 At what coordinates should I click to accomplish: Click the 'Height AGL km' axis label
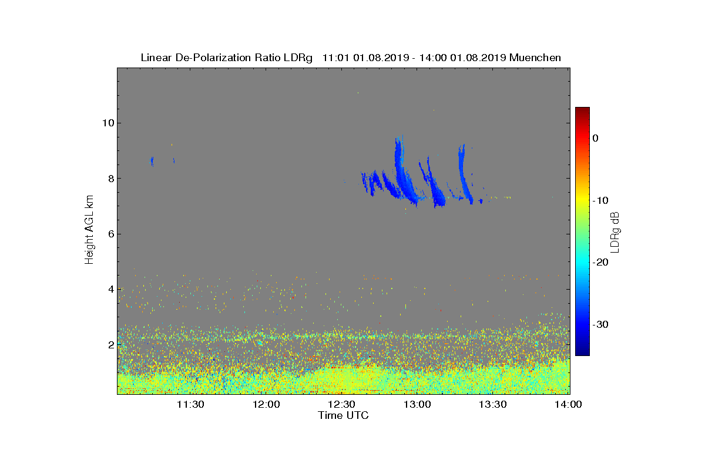pos(89,230)
